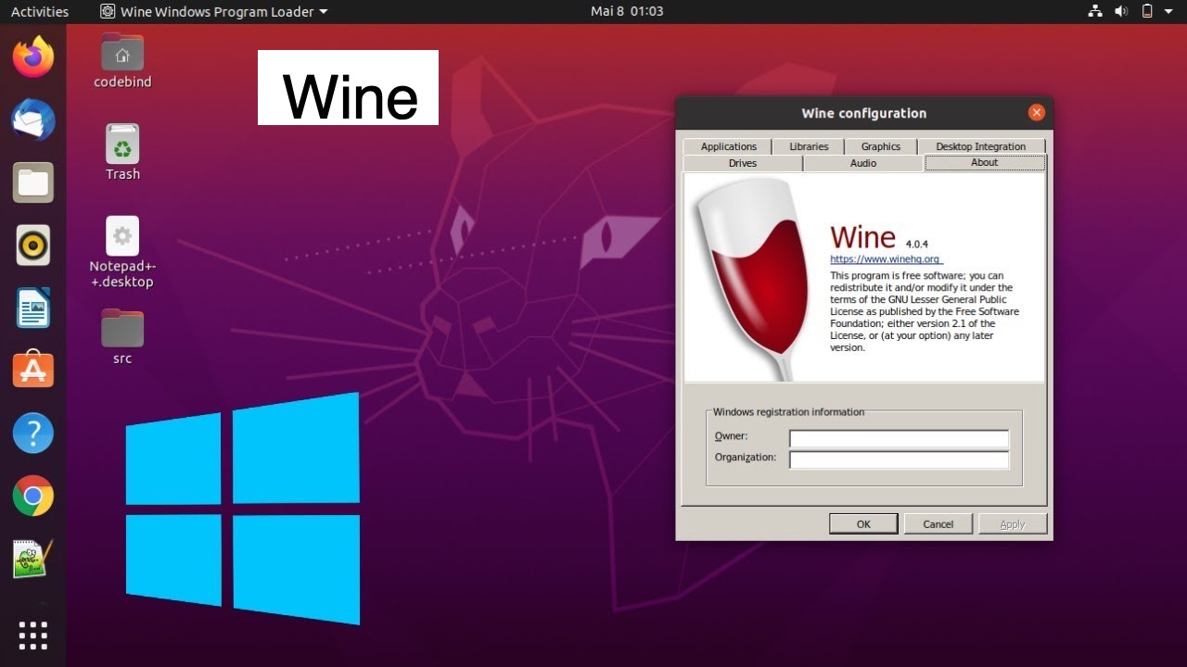Launch Google Chrome from the dock
The width and height of the screenshot is (1187, 667).
pyautogui.click(x=33, y=497)
